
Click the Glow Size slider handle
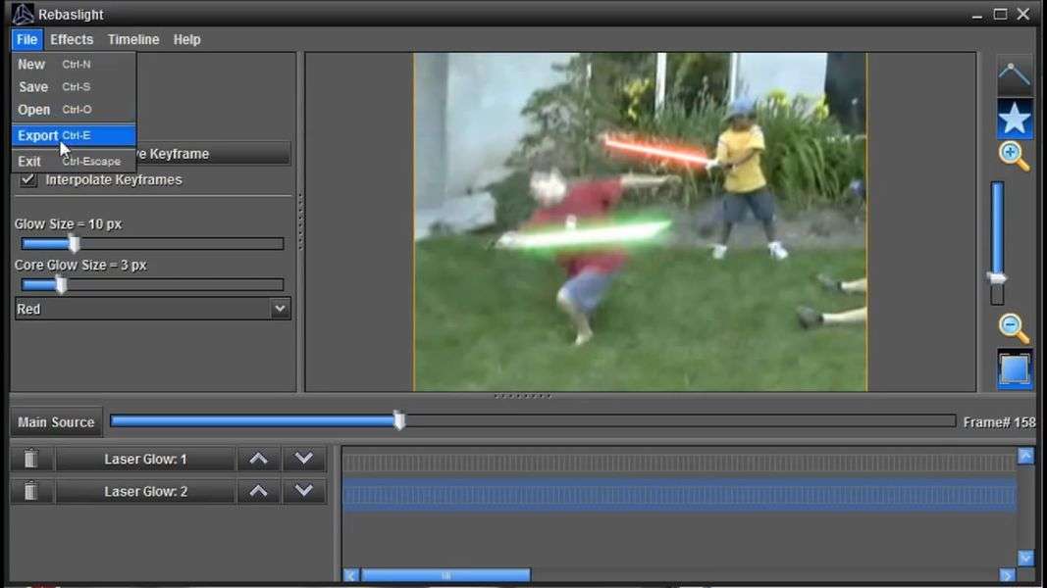pos(74,244)
